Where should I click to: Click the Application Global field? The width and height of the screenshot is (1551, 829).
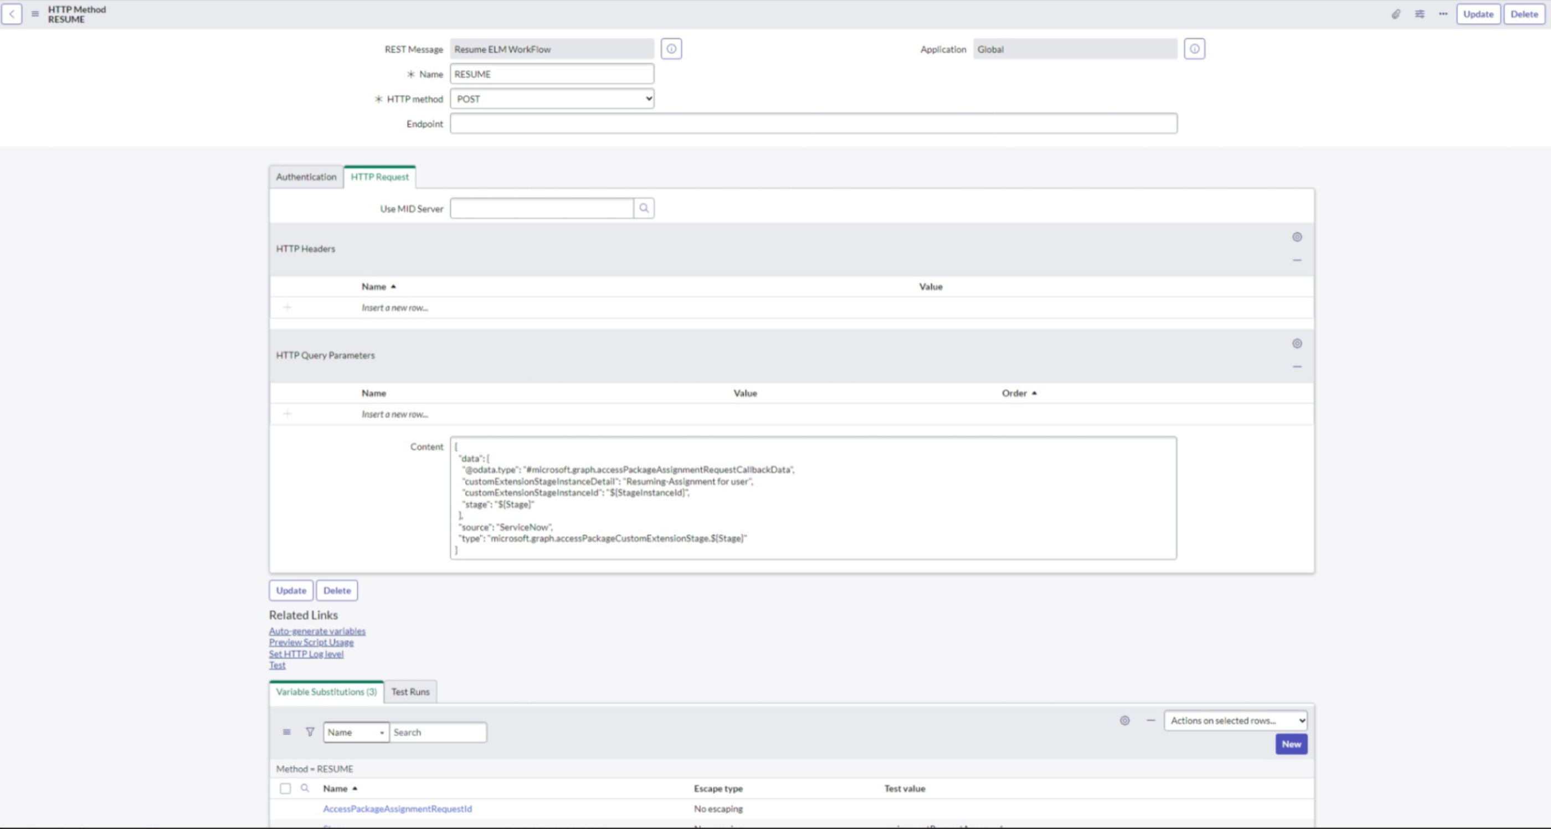click(1075, 49)
